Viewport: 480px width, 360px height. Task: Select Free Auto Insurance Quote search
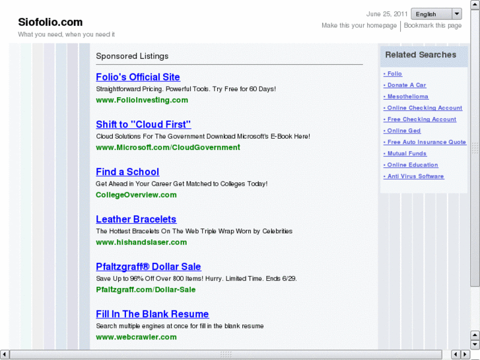coord(425,142)
